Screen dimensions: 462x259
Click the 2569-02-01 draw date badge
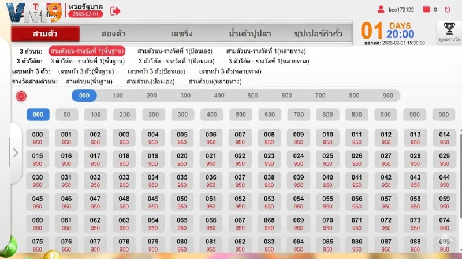point(85,14)
